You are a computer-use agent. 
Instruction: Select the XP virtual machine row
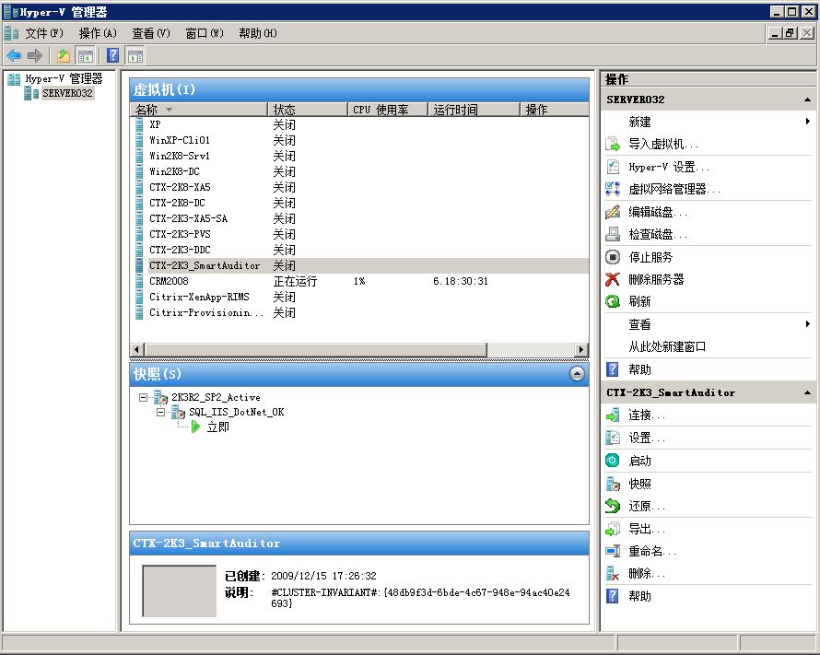point(361,124)
